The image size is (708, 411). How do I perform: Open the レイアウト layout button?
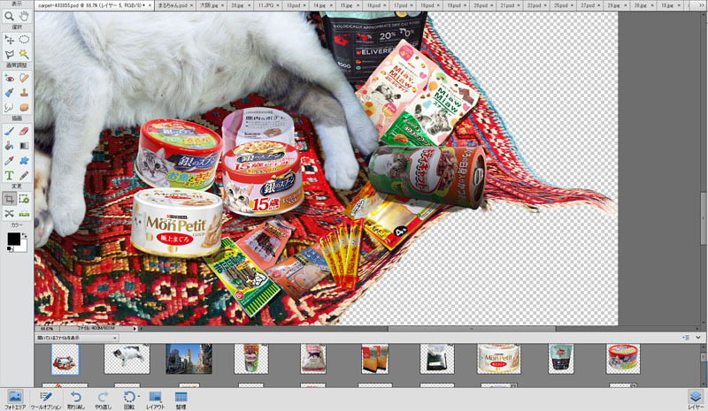click(155, 400)
